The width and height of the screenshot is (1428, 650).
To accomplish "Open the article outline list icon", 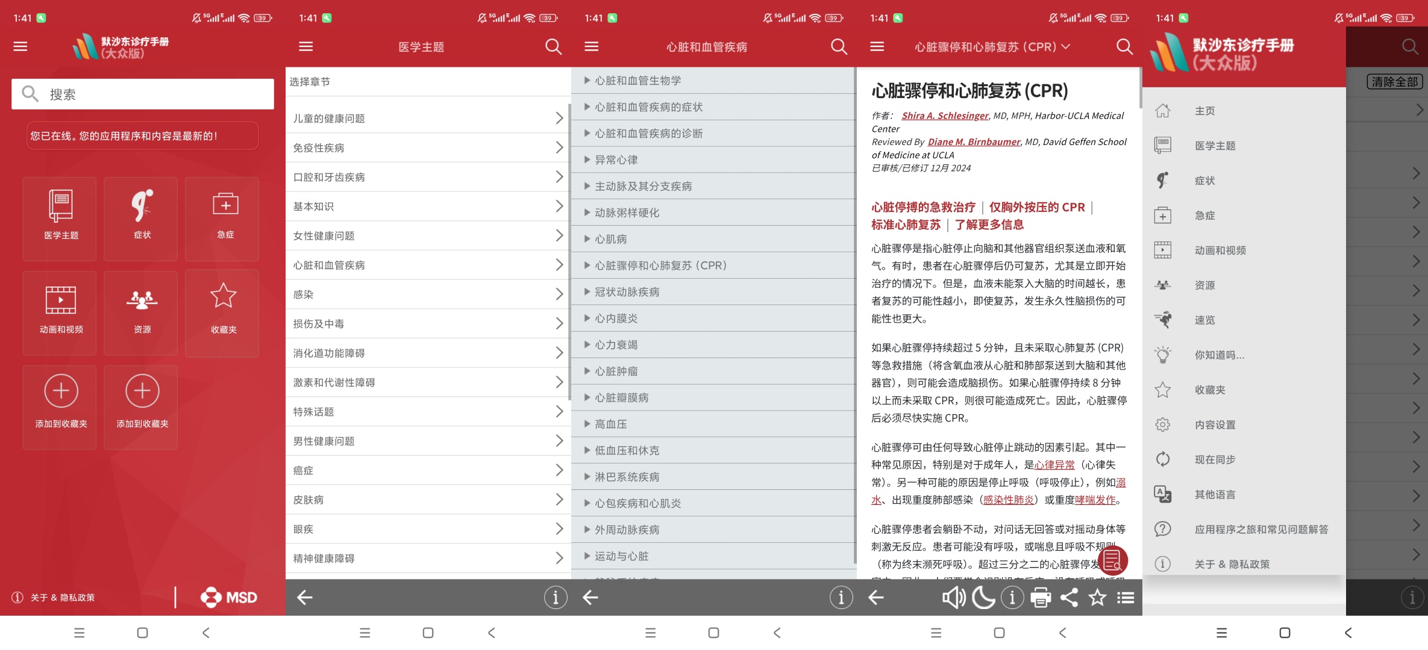I will (x=1126, y=598).
